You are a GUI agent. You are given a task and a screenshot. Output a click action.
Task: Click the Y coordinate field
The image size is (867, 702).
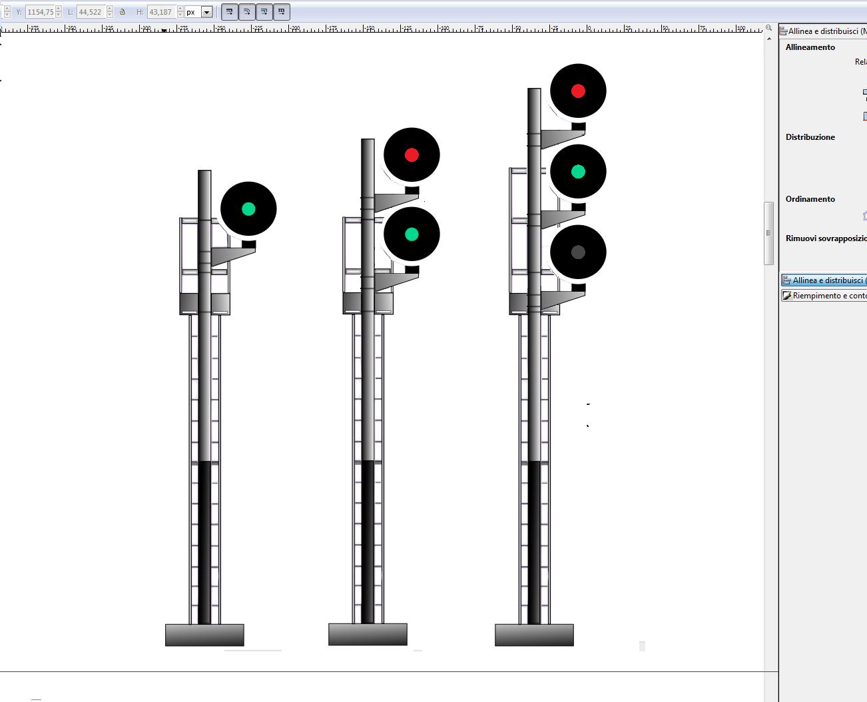coord(40,12)
